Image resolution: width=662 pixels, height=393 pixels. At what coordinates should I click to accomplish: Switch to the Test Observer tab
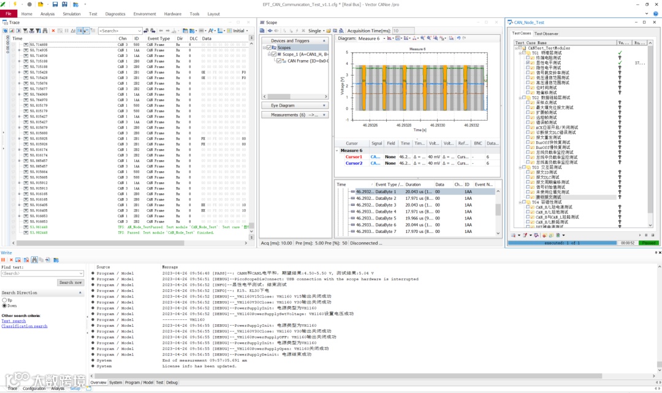tap(546, 34)
